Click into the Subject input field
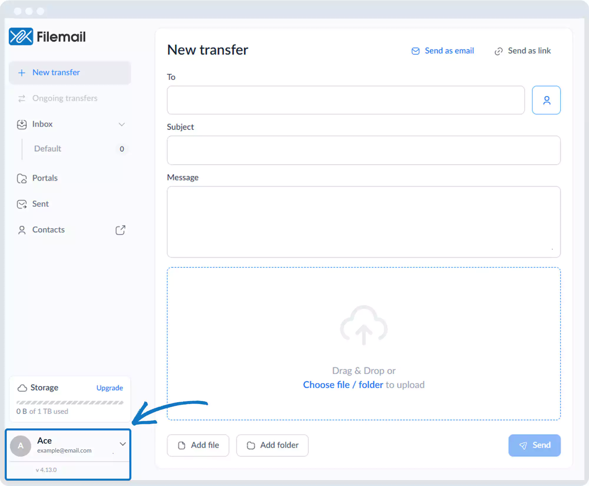Viewport: 589px width, 486px height. (x=363, y=150)
